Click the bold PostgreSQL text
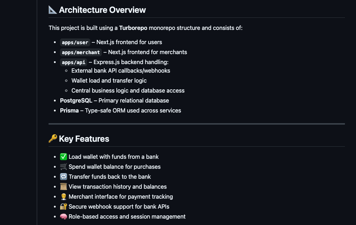Viewport: 356px width, 225px height. click(76, 100)
